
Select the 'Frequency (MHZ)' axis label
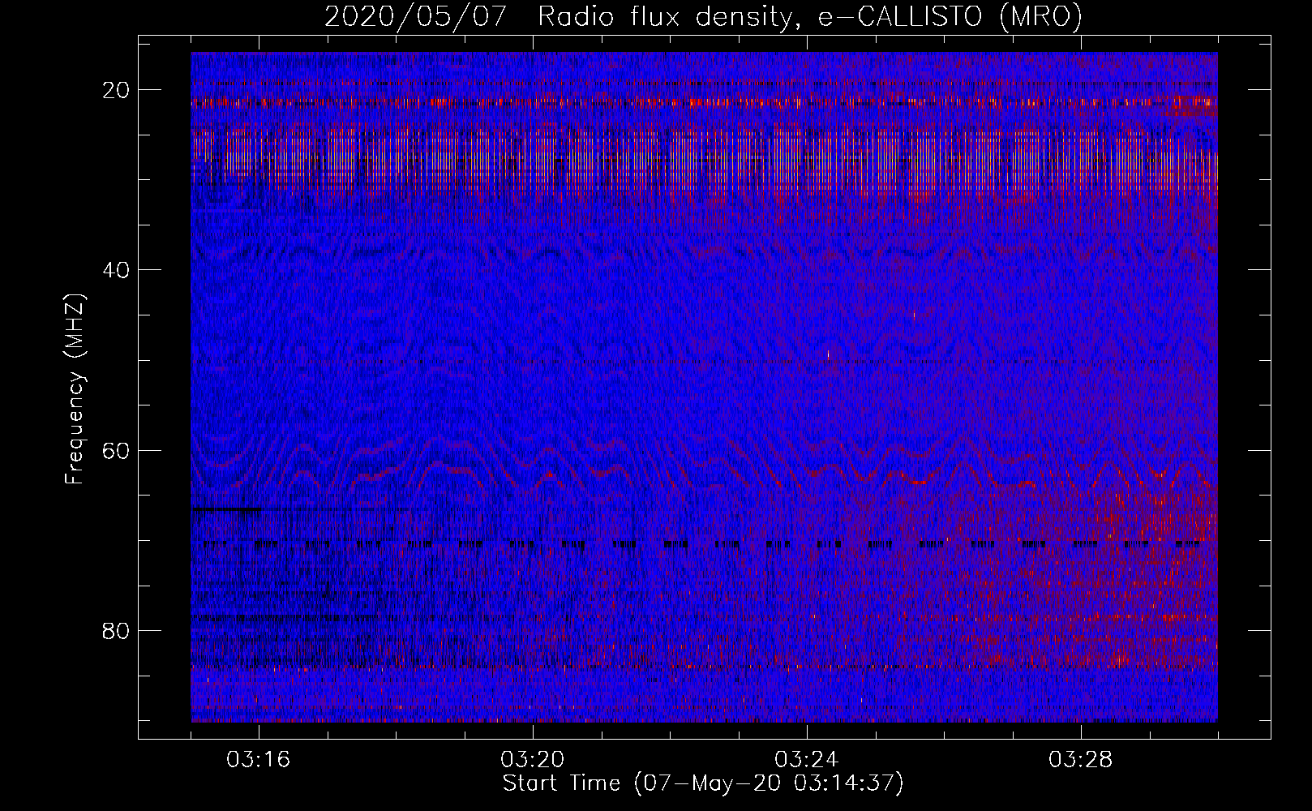click(x=75, y=389)
